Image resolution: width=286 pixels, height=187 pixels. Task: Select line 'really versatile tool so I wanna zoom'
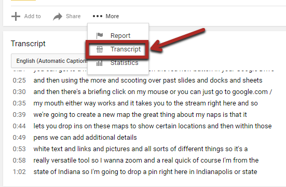pyautogui.click(x=146, y=161)
